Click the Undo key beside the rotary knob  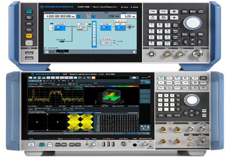click(x=184, y=34)
